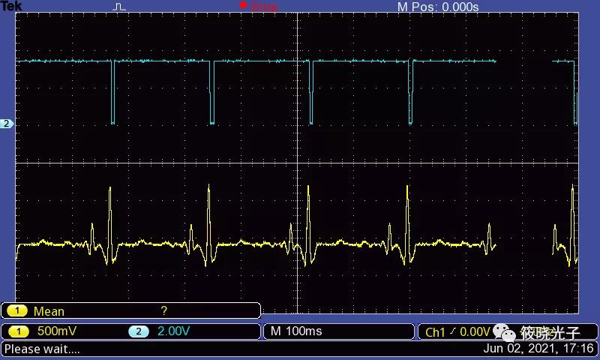Click the pulse trigger waveform icon
This screenshot has height=360, width=600.
[x=120, y=7]
